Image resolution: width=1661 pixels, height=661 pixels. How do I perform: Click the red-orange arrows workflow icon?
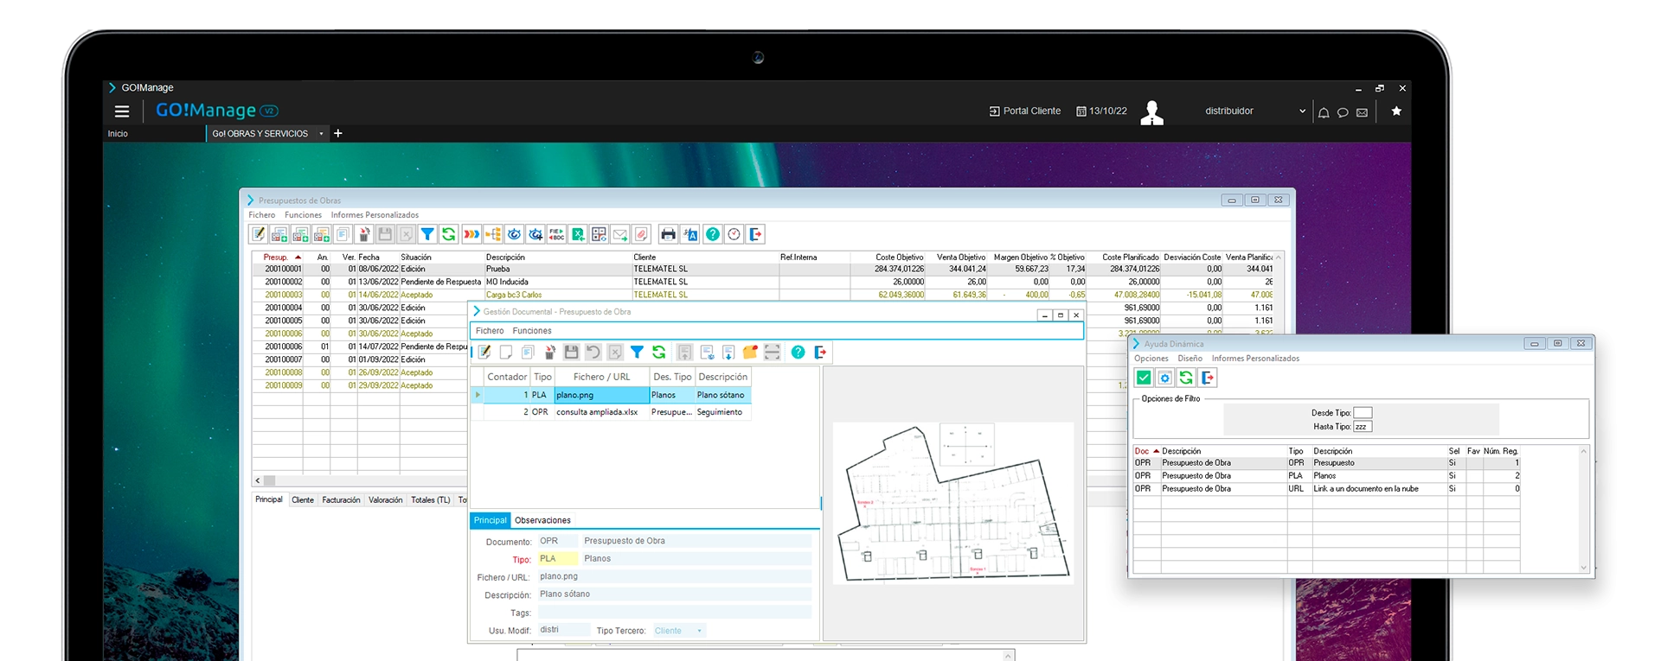(471, 234)
